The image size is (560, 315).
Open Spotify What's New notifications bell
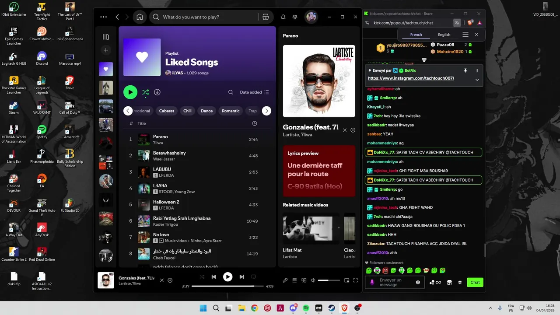283,17
